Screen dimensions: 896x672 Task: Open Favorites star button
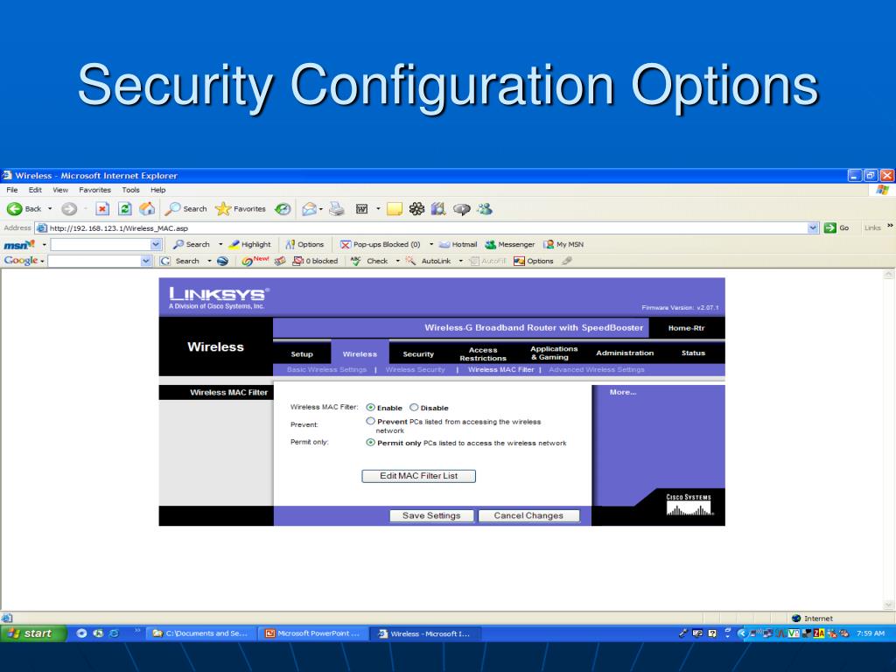pyautogui.click(x=240, y=209)
